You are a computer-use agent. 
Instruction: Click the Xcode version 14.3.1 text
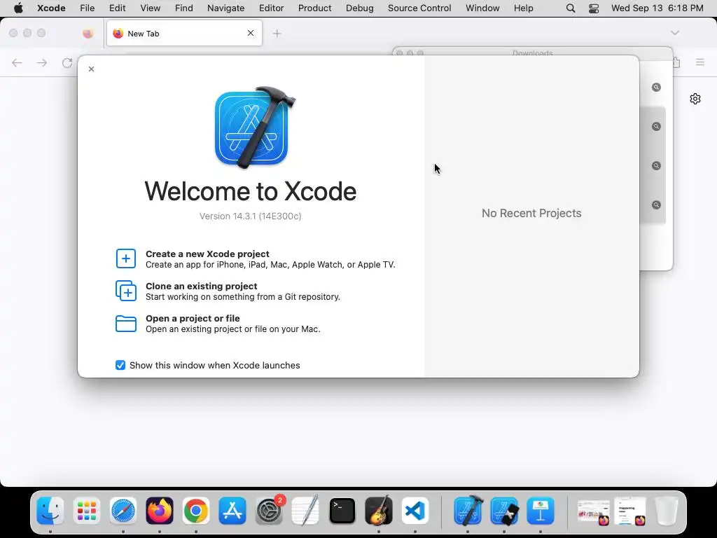click(x=250, y=216)
